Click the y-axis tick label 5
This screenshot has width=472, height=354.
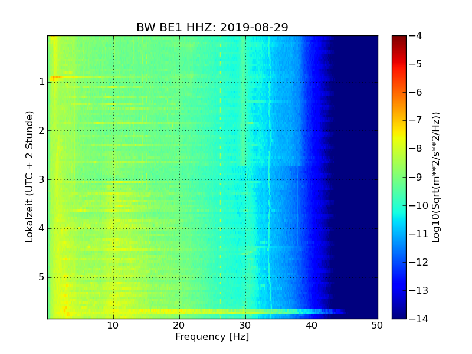(x=42, y=277)
